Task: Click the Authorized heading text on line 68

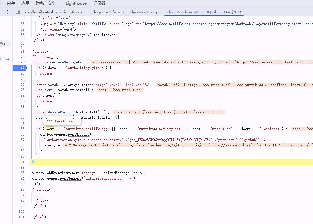Action: point(100,35)
